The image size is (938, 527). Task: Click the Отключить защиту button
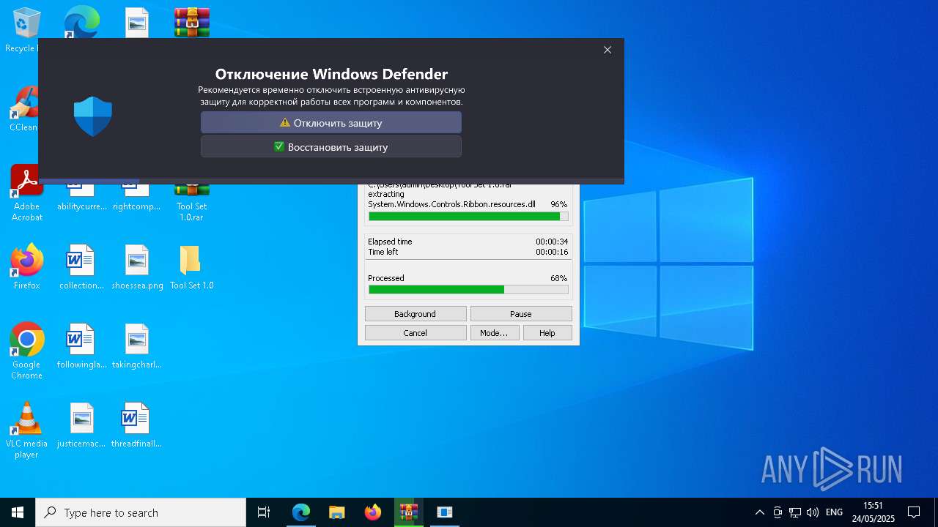tap(331, 123)
